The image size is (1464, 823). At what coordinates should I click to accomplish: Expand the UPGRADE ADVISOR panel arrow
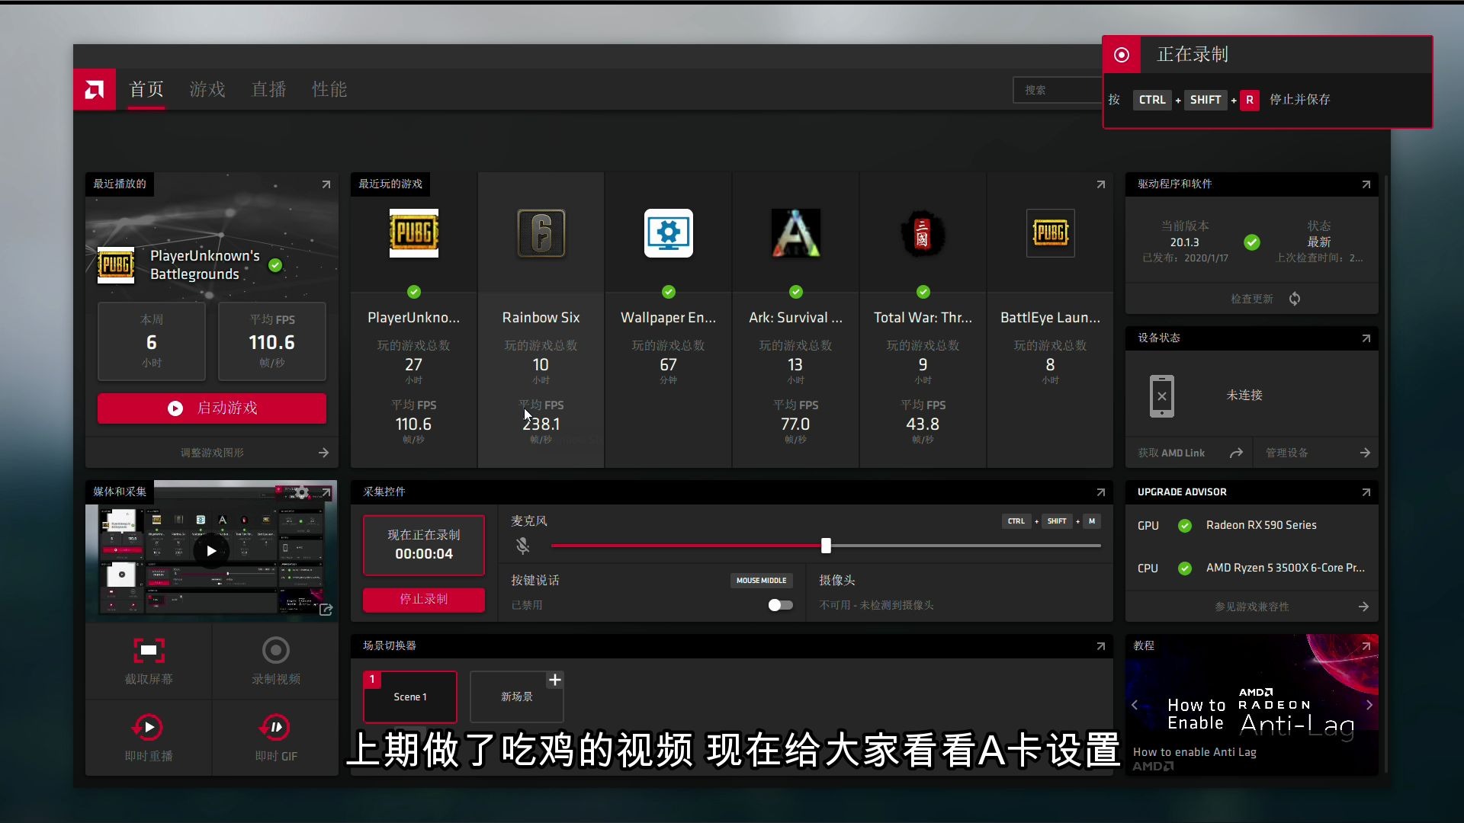[1366, 492]
